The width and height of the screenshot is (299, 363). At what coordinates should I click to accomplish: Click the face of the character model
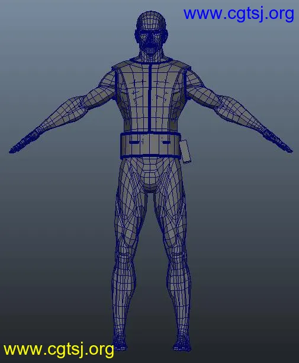point(150,41)
